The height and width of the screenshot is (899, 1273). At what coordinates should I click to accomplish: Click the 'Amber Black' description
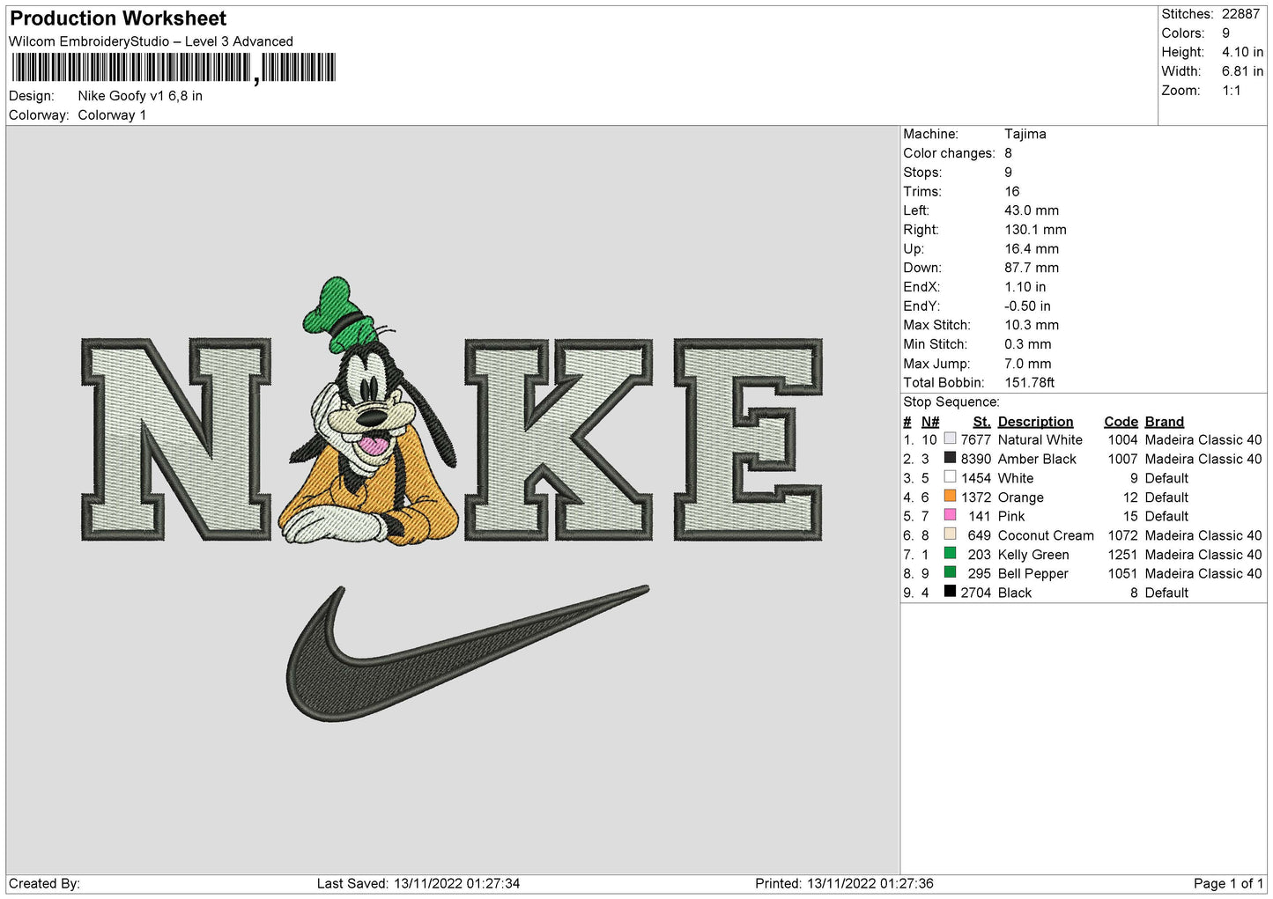click(1037, 459)
